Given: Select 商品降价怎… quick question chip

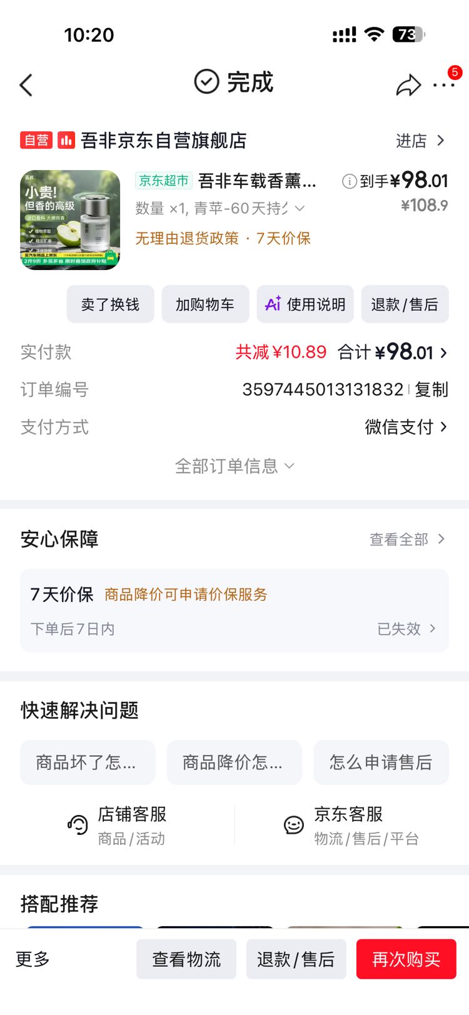Looking at the screenshot, I should [234, 762].
